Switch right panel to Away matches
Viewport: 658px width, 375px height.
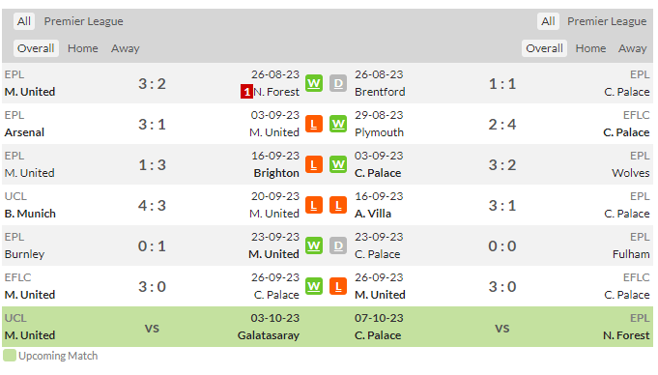coord(632,48)
